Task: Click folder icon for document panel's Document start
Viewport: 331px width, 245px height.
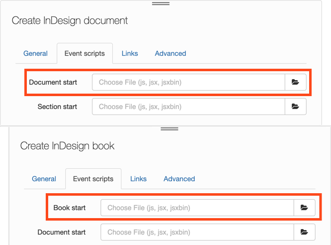Action: (296, 82)
